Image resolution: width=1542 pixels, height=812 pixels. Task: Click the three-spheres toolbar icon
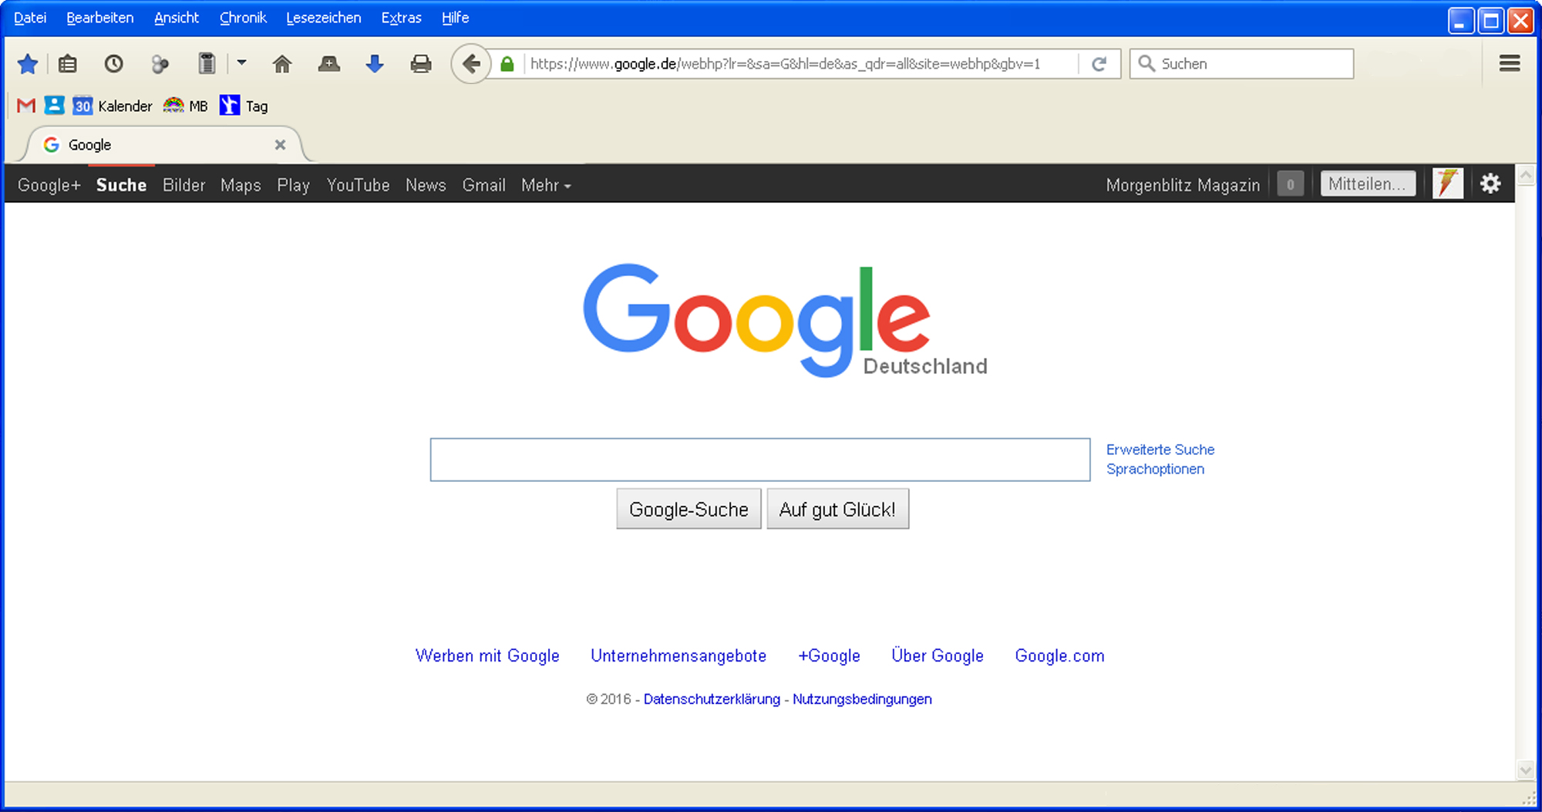(x=160, y=64)
